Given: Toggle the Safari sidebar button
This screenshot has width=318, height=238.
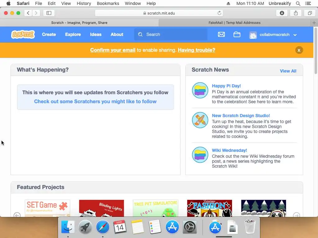Looking at the screenshot, I should 49,13.
